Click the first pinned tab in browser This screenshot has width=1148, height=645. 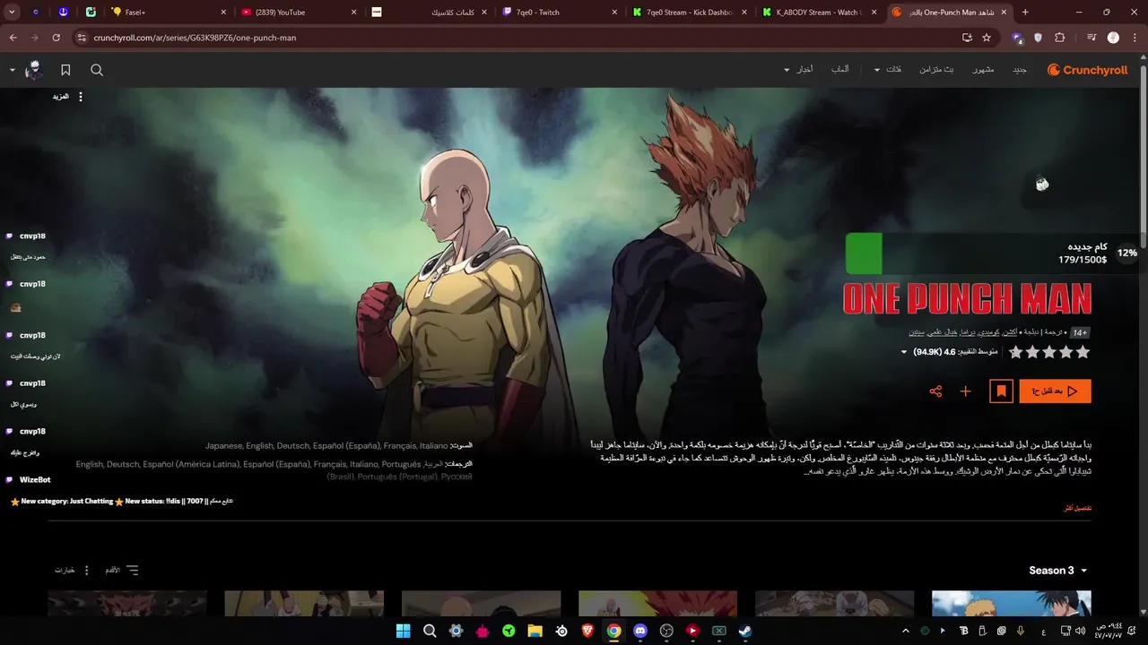tap(36, 13)
